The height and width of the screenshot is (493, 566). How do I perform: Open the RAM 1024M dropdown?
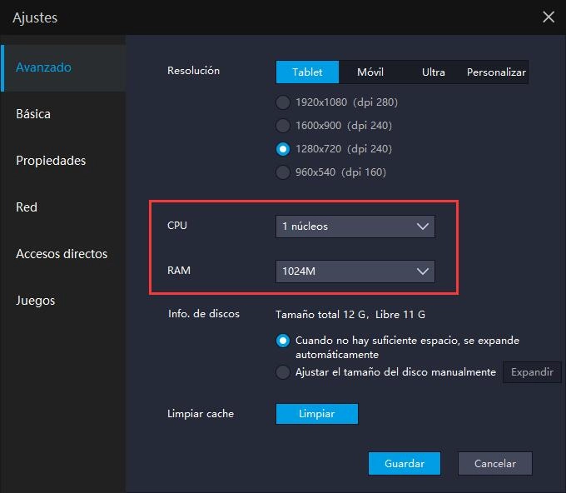355,271
